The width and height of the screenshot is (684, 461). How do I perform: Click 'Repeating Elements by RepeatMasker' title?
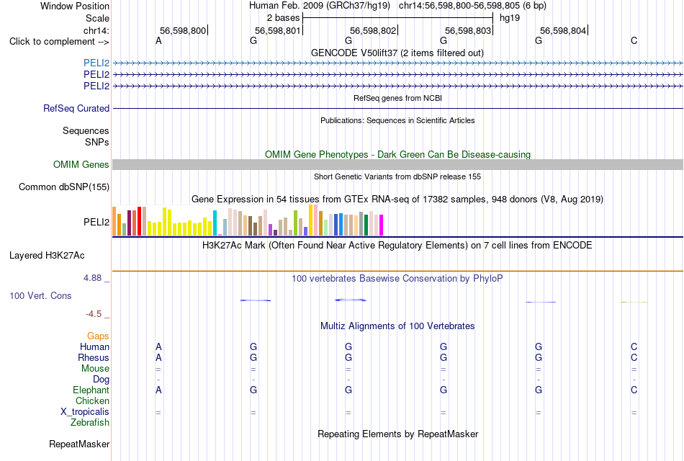[x=398, y=434]
